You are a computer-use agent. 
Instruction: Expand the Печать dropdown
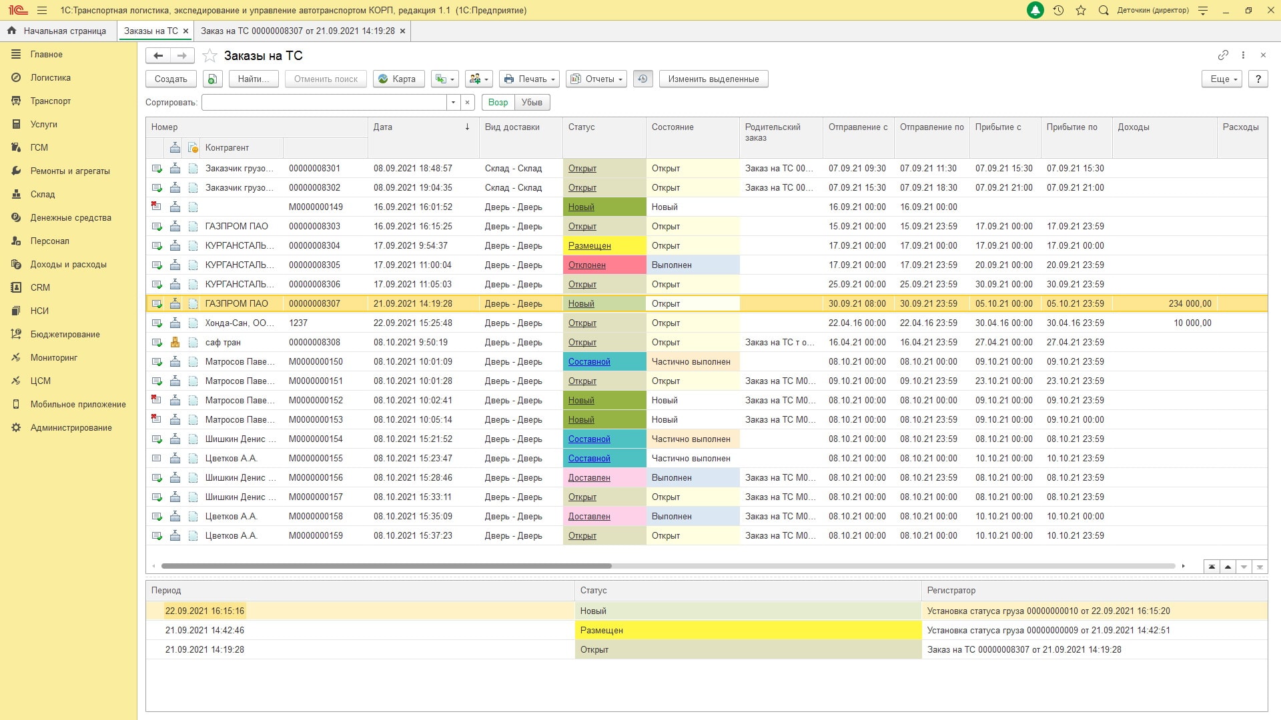click(x=530, y=79)
